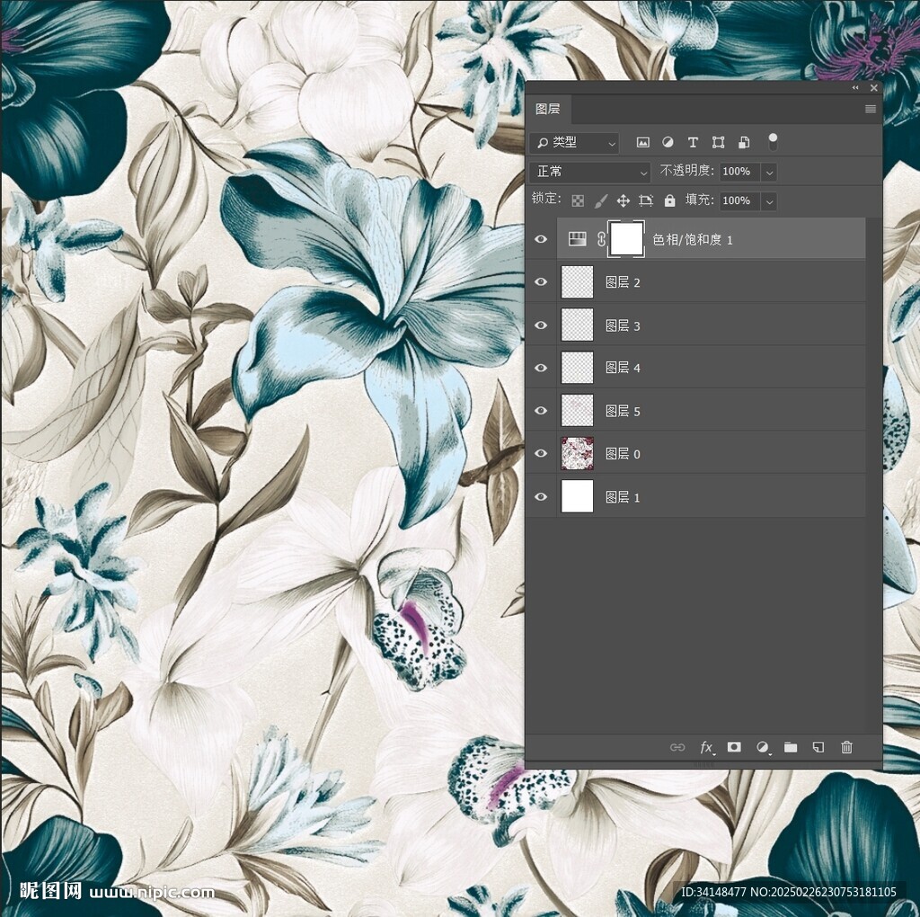Filter layers by smart object icon

743,143
